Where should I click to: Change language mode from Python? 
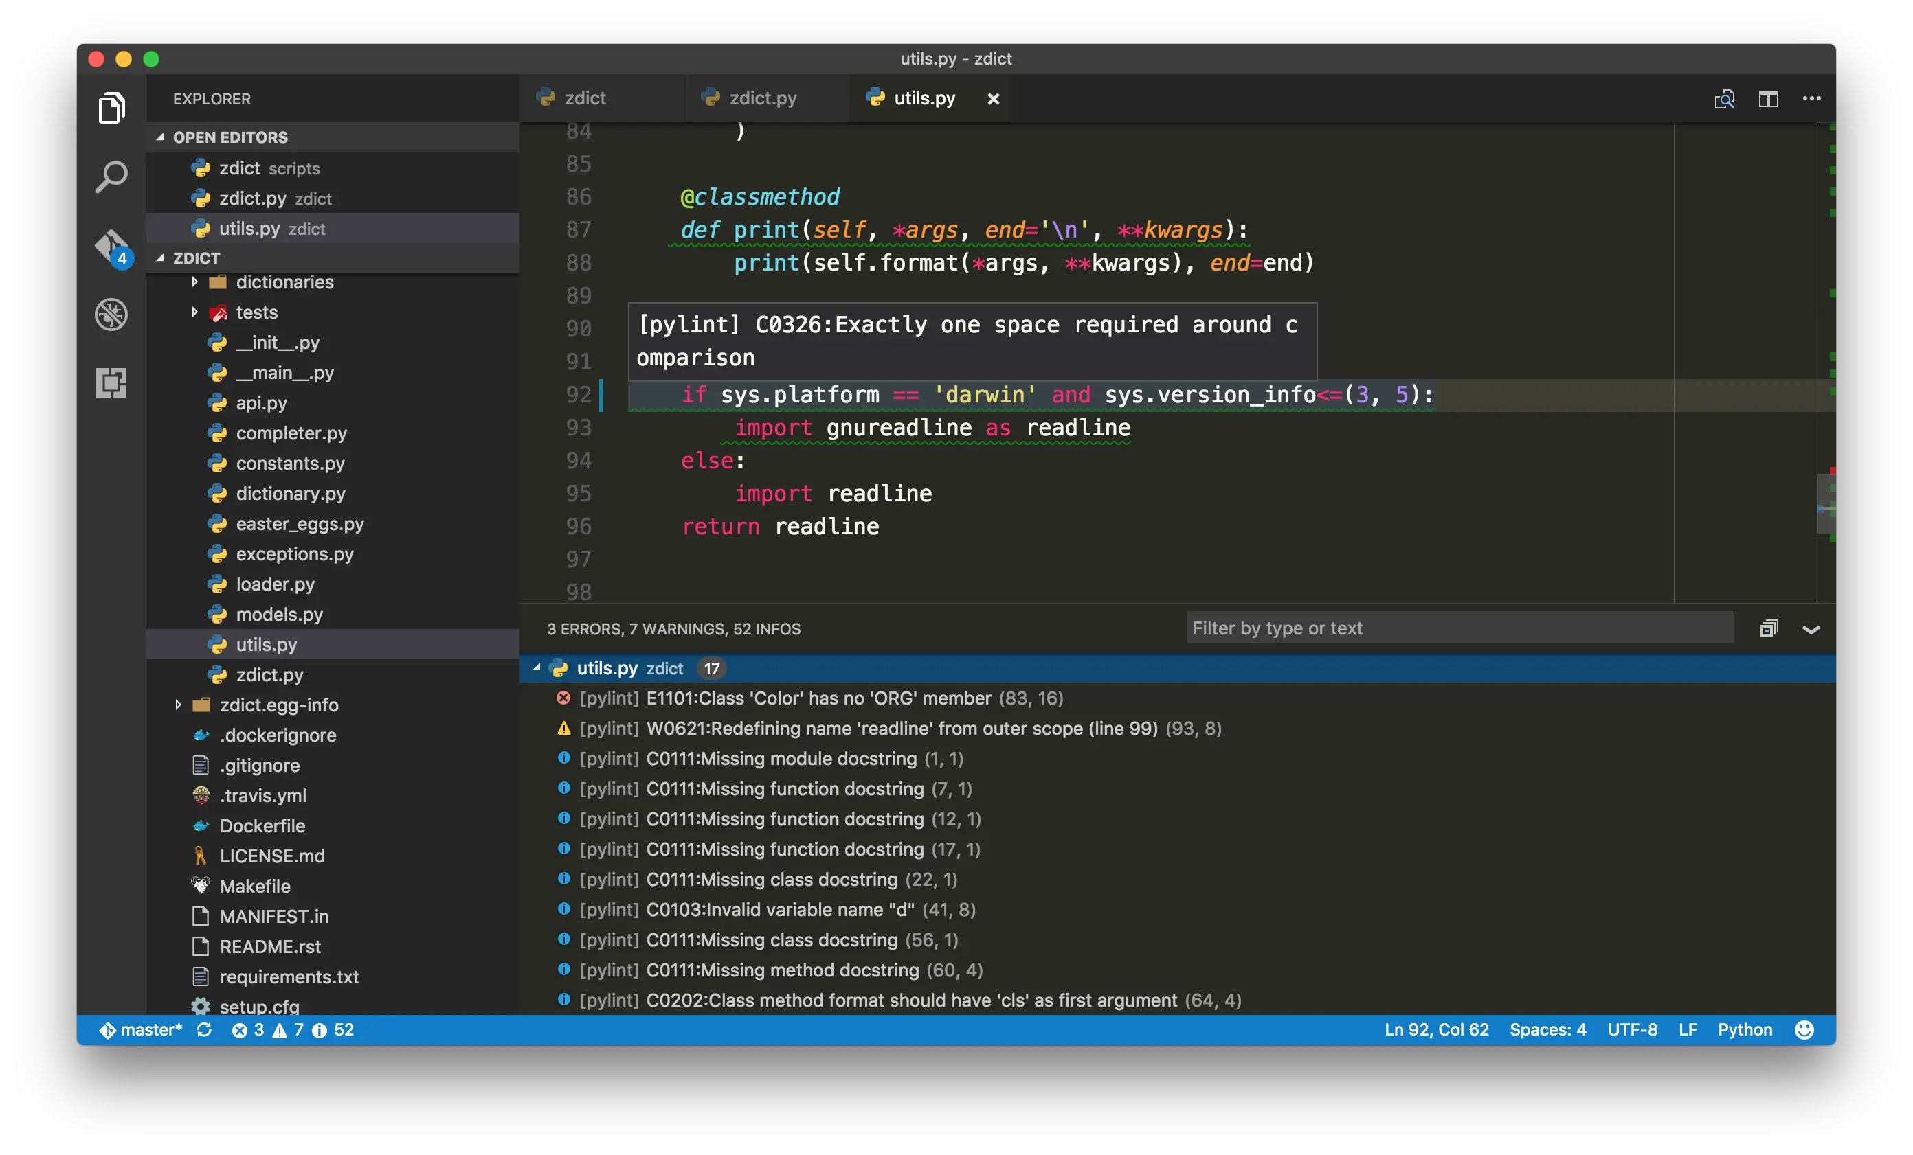(x=1745, y=1030)
